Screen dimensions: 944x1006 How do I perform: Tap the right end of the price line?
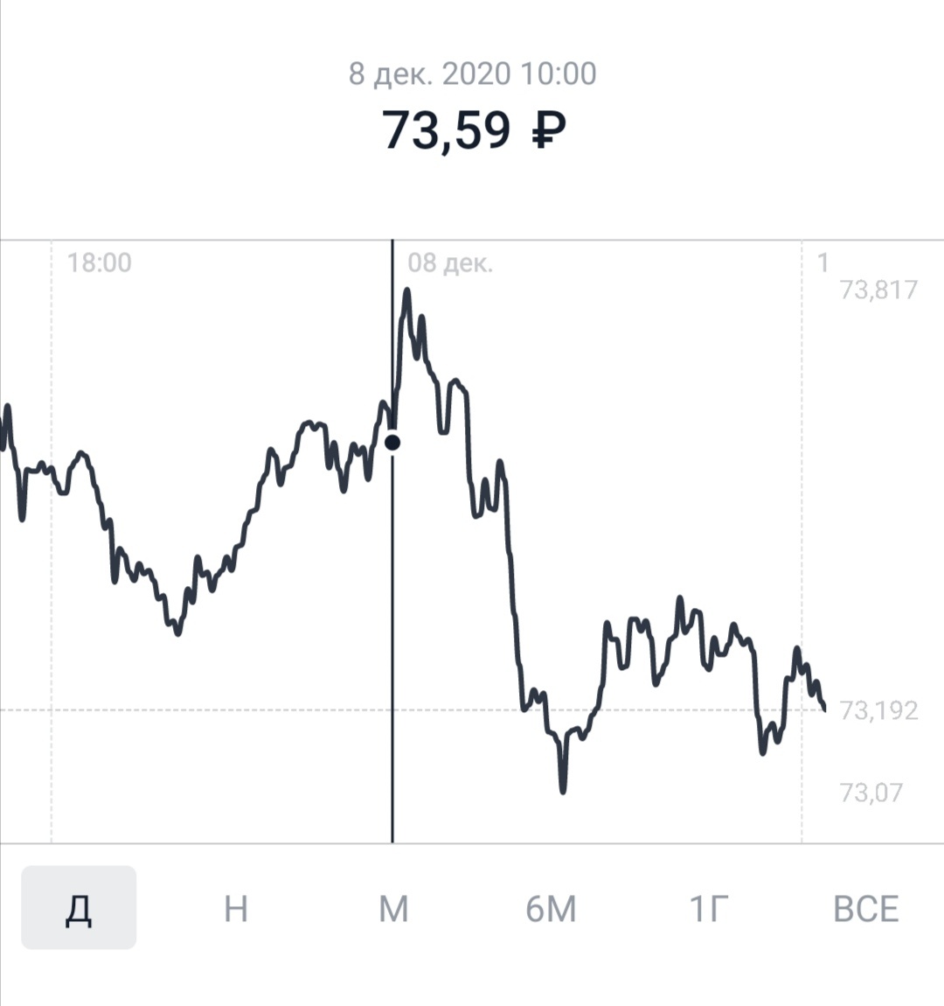[x=824, y=709]
